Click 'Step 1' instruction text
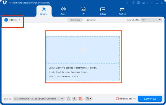 pyautogui.click(x=72, y=68)
